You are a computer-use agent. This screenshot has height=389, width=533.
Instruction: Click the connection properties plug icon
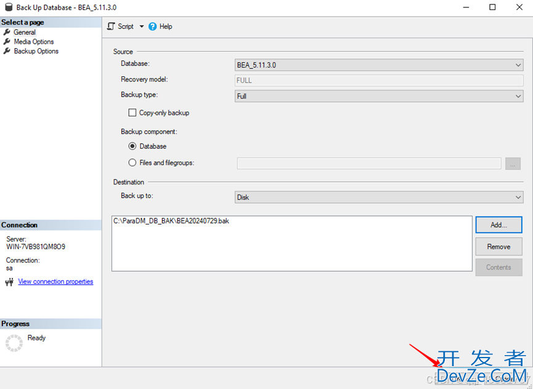[9, 282]
